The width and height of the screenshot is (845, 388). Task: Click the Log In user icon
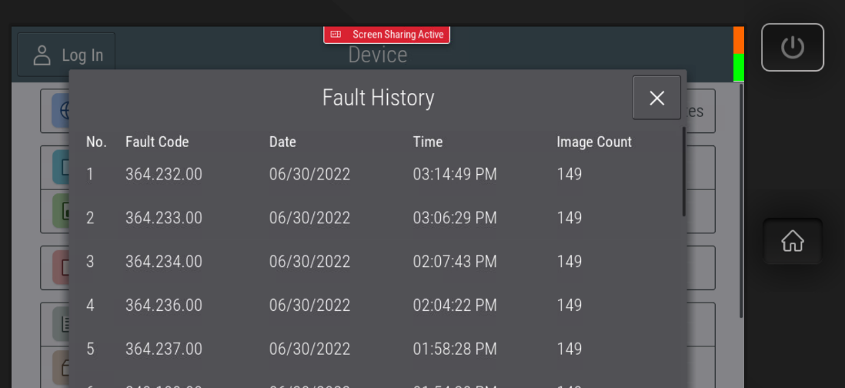click(42, 55)
